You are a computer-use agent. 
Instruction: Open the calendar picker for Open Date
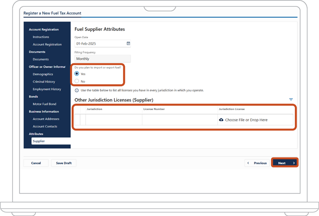click(128, 43)
